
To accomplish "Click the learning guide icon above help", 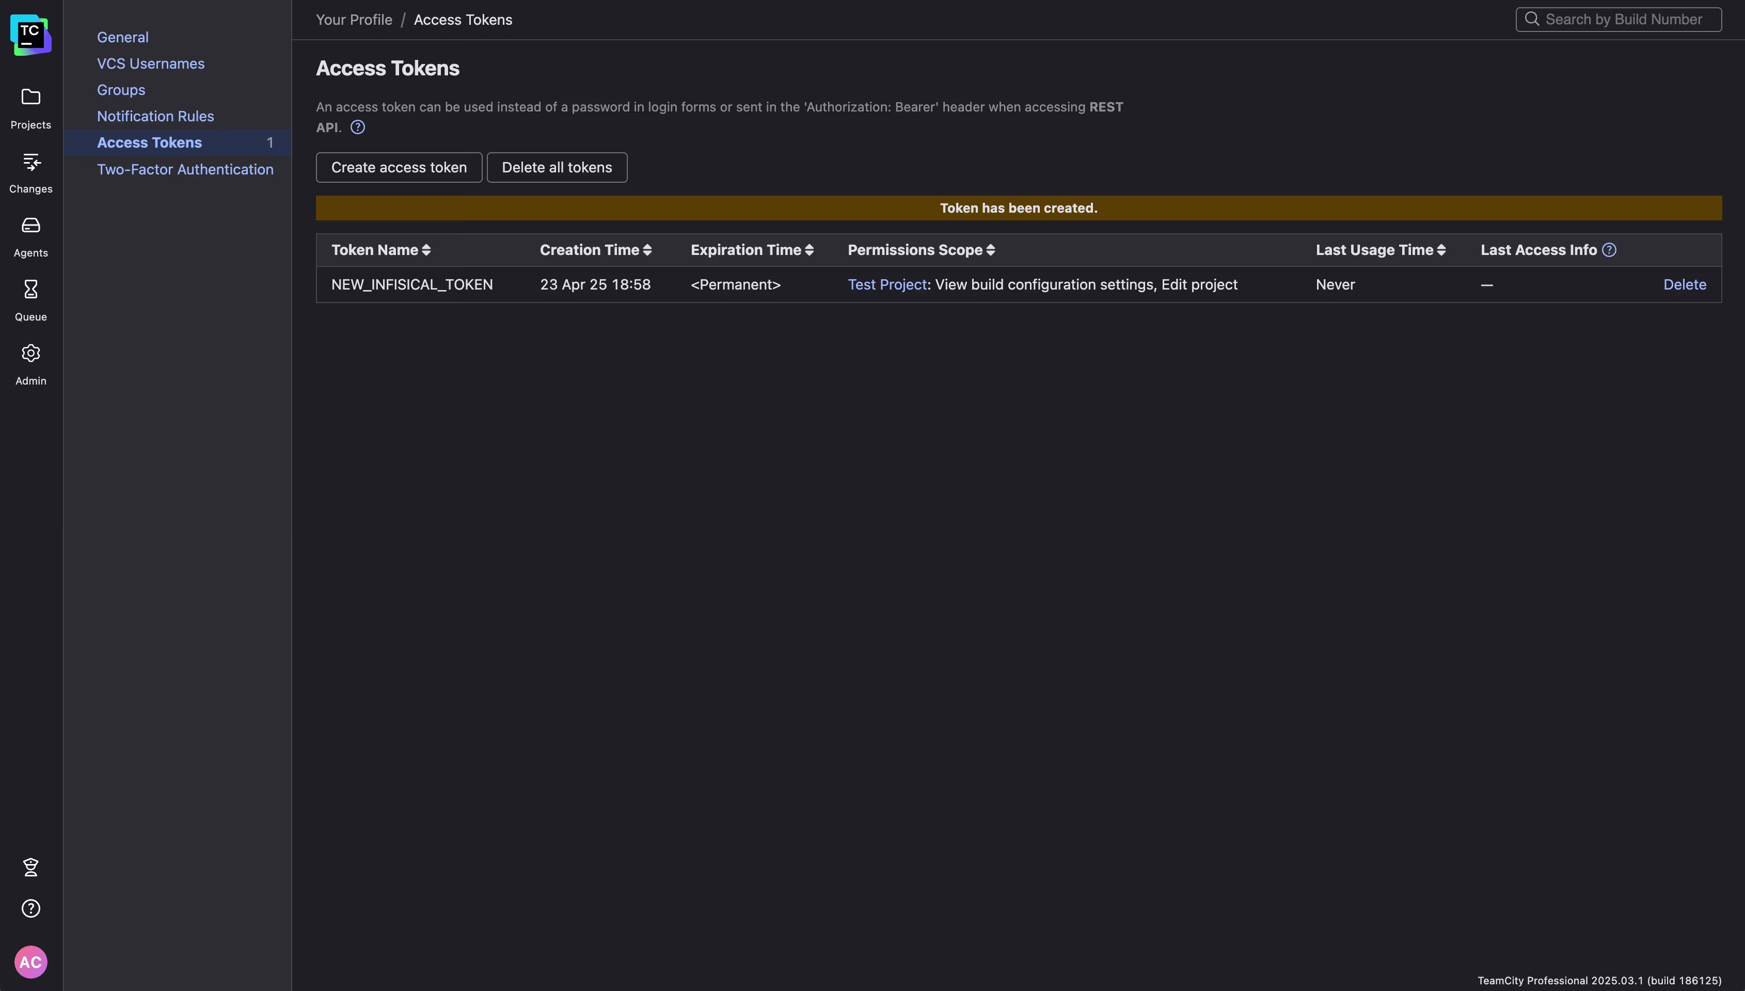I will tap(30, 867).
